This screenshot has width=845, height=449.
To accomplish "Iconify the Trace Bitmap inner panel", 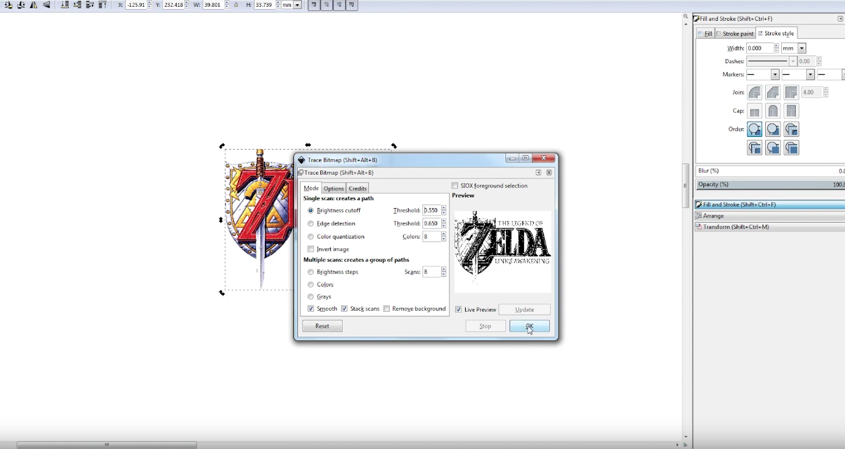I will pyautogui.click(x=539, y=173).
